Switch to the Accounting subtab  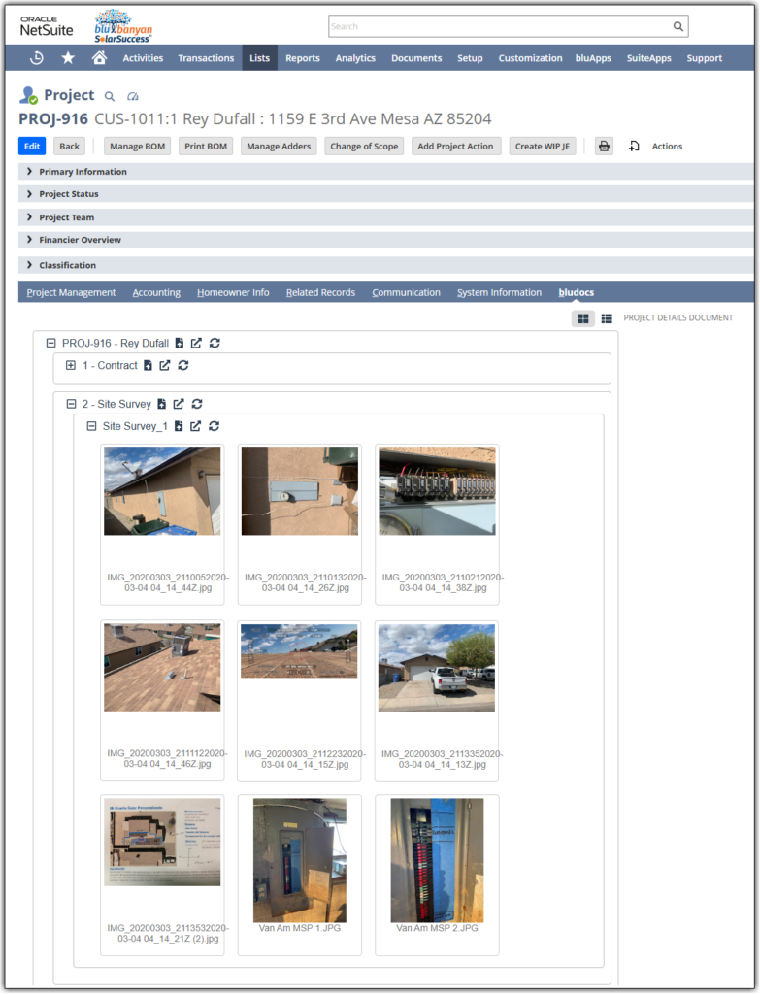coord(156,292)
